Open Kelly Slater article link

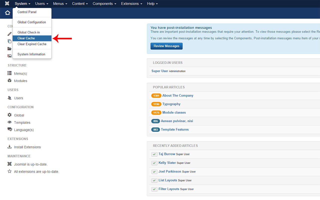[x=167, y=163]
